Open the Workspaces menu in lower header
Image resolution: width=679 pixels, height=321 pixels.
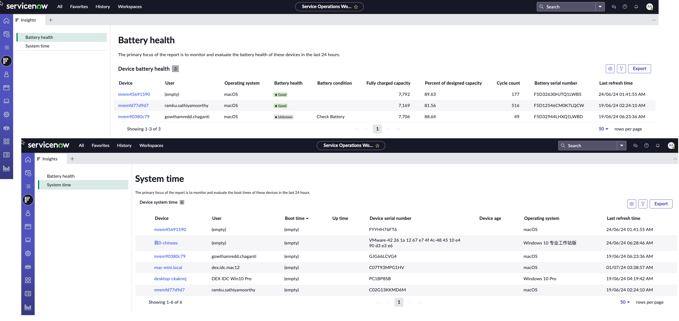pyautogui.click(x=151, y=146)
